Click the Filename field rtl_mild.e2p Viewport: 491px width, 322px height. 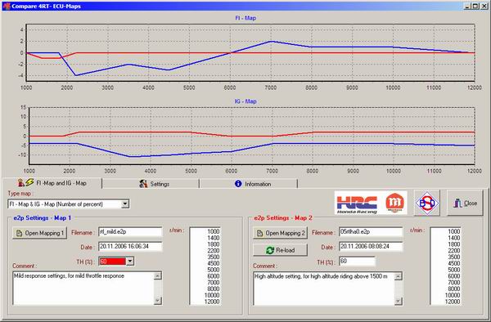pyautogui.click(x=130, y=232)
